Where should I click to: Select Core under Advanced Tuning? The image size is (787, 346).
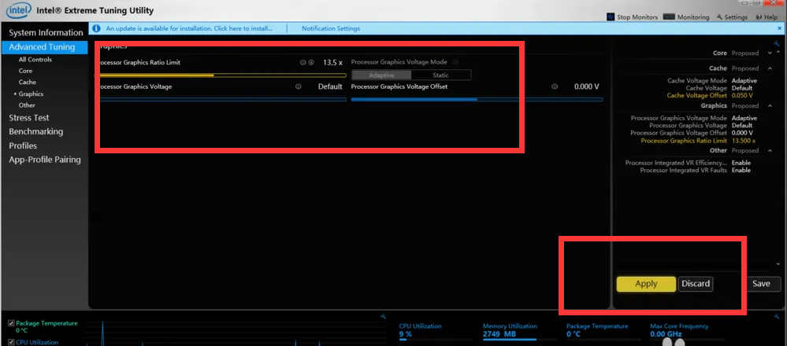pos(25,71)
